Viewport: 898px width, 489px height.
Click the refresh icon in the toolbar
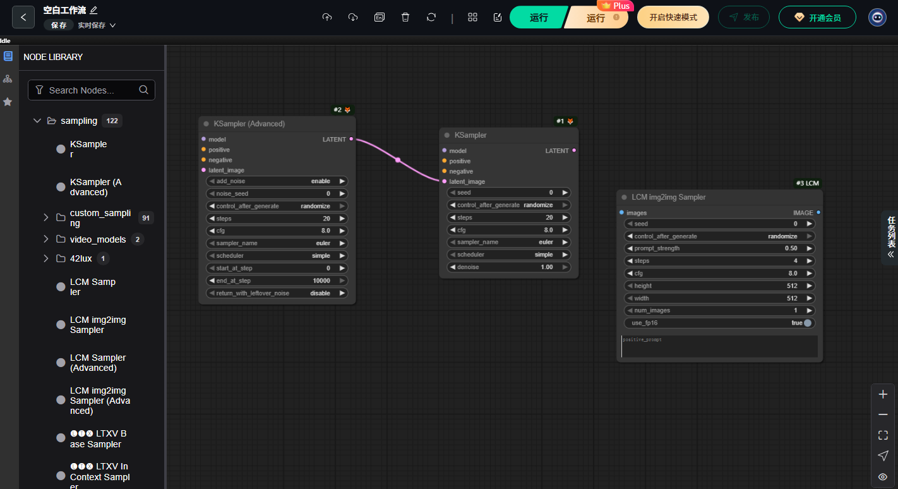[431, 17]
